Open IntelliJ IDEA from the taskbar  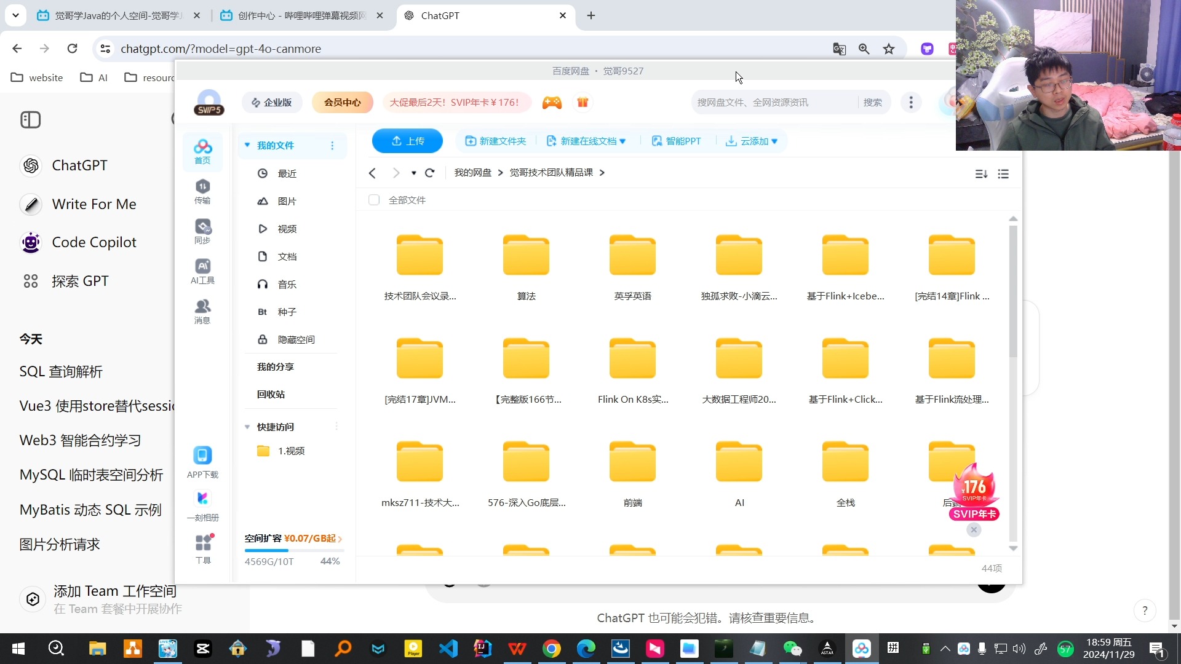pyautogui.click(x=483, y=649)
